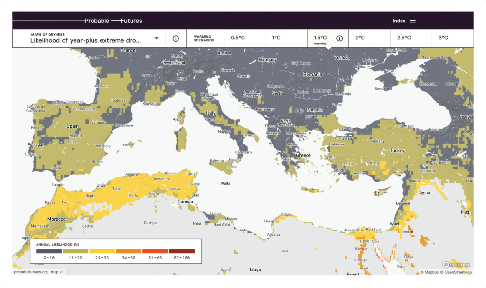This screenshot has height=288, width=486.
Task: Click the 'Benghazi' city label
Action: [x=272, y=221]
